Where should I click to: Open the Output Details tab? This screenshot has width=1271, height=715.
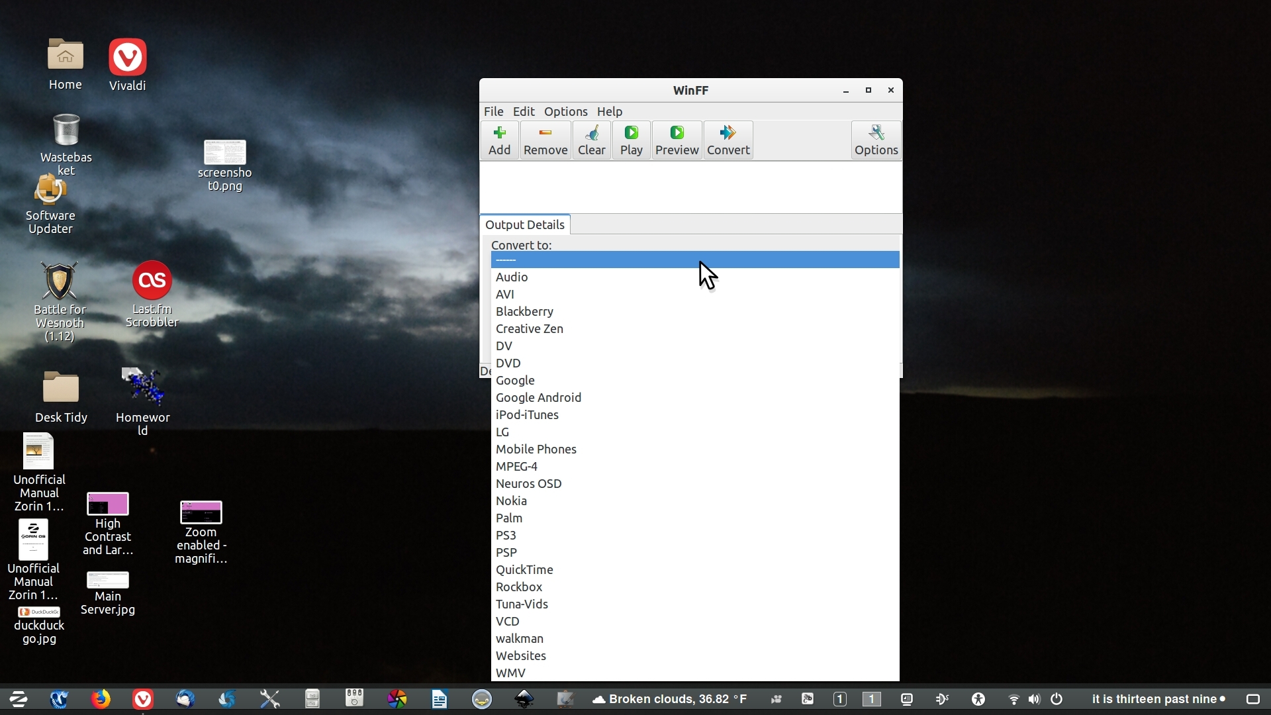click(x=525, y=224)
